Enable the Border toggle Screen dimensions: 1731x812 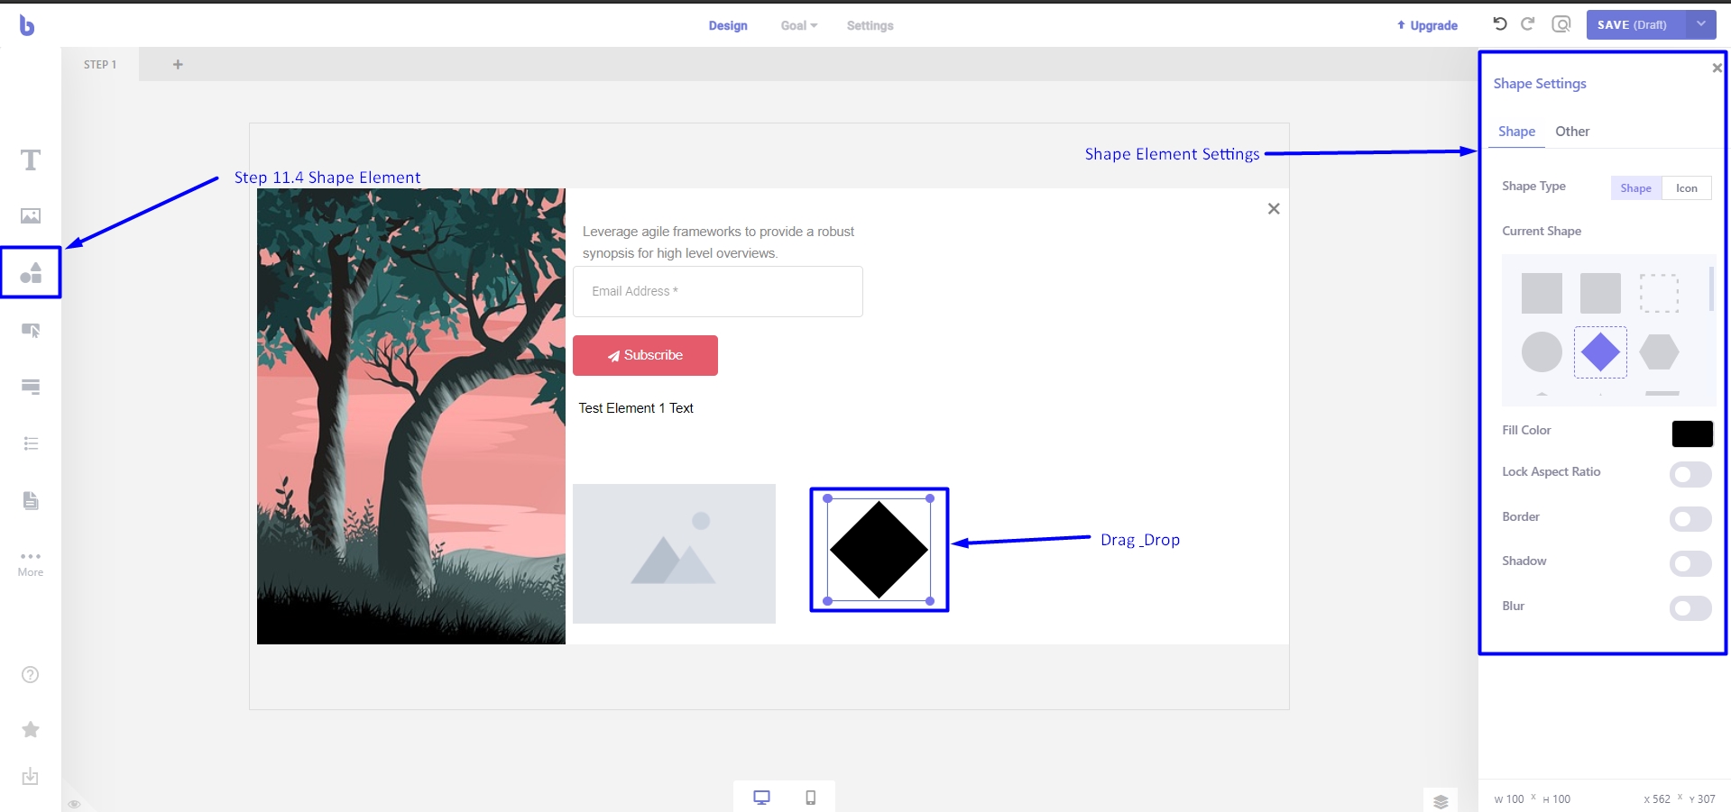[x=1690, y=519]
